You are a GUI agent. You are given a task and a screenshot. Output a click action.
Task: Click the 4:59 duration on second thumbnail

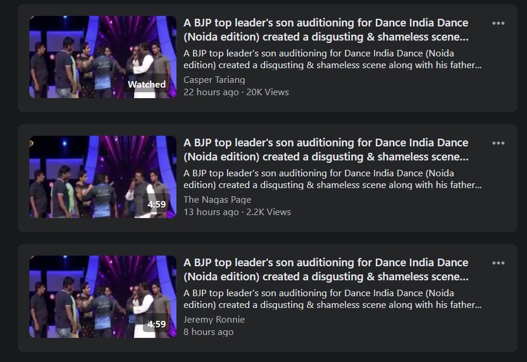pos(156,204)
